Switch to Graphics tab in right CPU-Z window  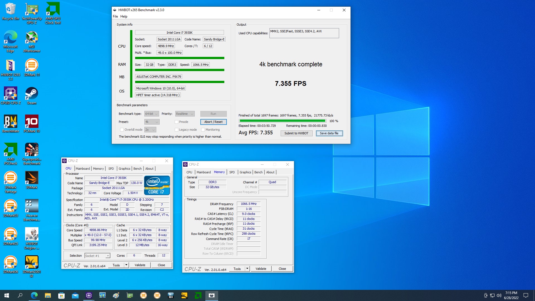[x=245, y=172]
